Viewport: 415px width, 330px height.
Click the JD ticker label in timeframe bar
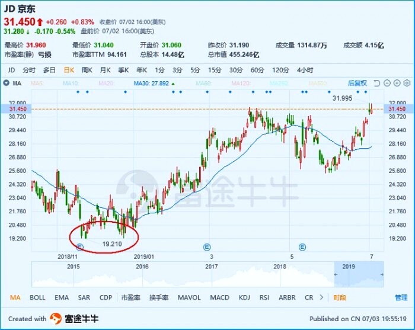pyautogui.click(x=11, y=70)
